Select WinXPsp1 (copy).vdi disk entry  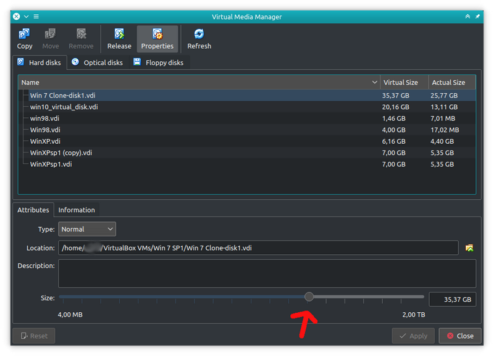61,152
